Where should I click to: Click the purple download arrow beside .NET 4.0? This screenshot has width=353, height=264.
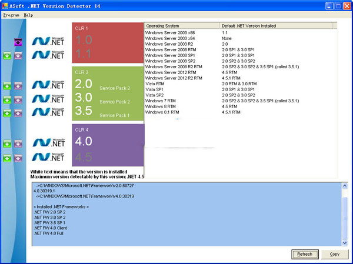click(18, 144)
